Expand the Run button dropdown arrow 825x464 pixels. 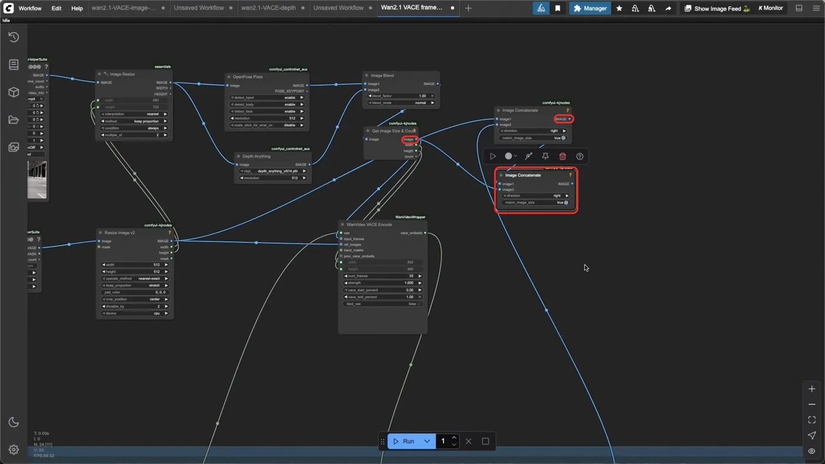coord(427,441)
